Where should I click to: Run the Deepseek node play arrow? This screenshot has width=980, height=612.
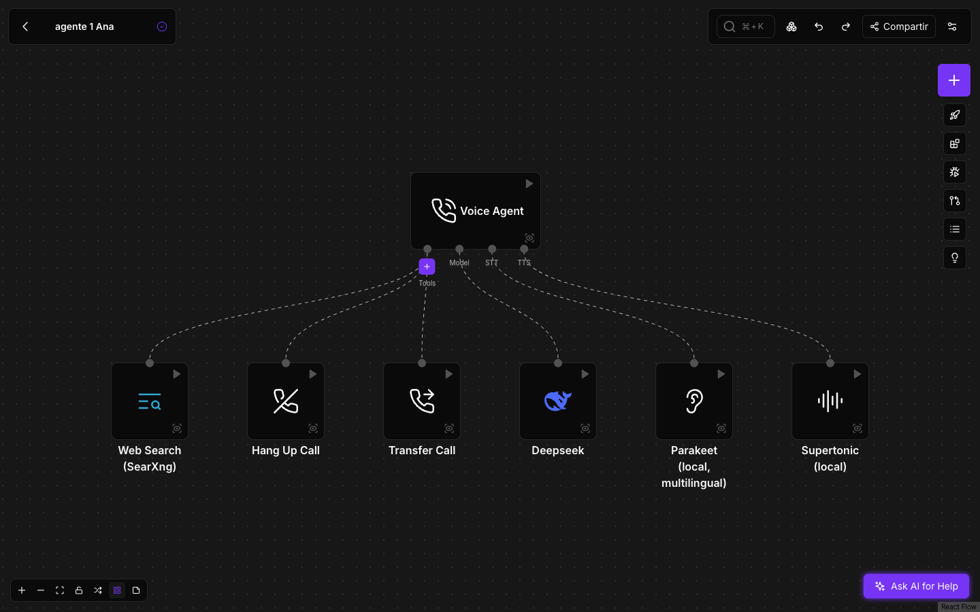click(585, 374)
